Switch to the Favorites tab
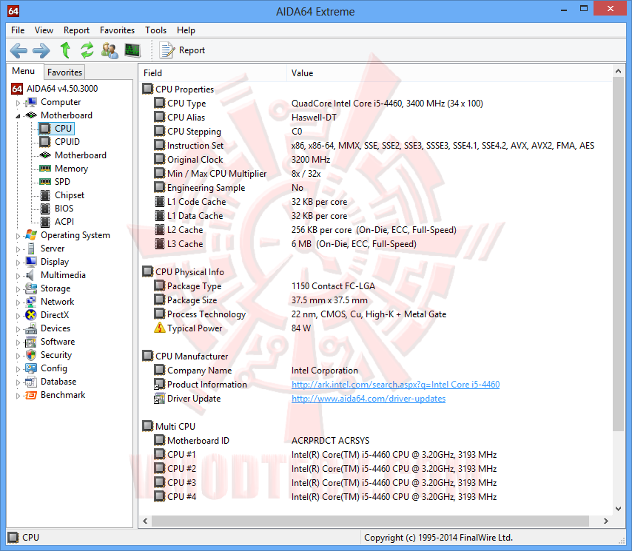This screenshot has width=632, height=551. click(x=64, y=72)
